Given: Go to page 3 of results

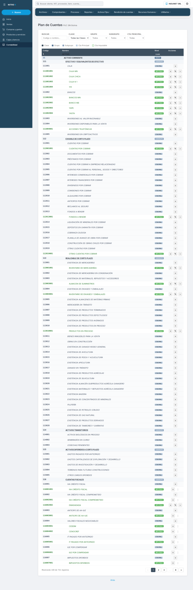Looking at the screenshot, I should [x=164, y=570].
